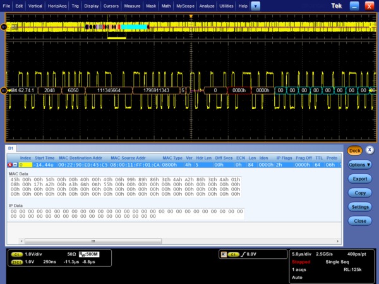Open the Measure menu
The width and height of the screenshot is (379, 284).
click(x=132, y=6)
